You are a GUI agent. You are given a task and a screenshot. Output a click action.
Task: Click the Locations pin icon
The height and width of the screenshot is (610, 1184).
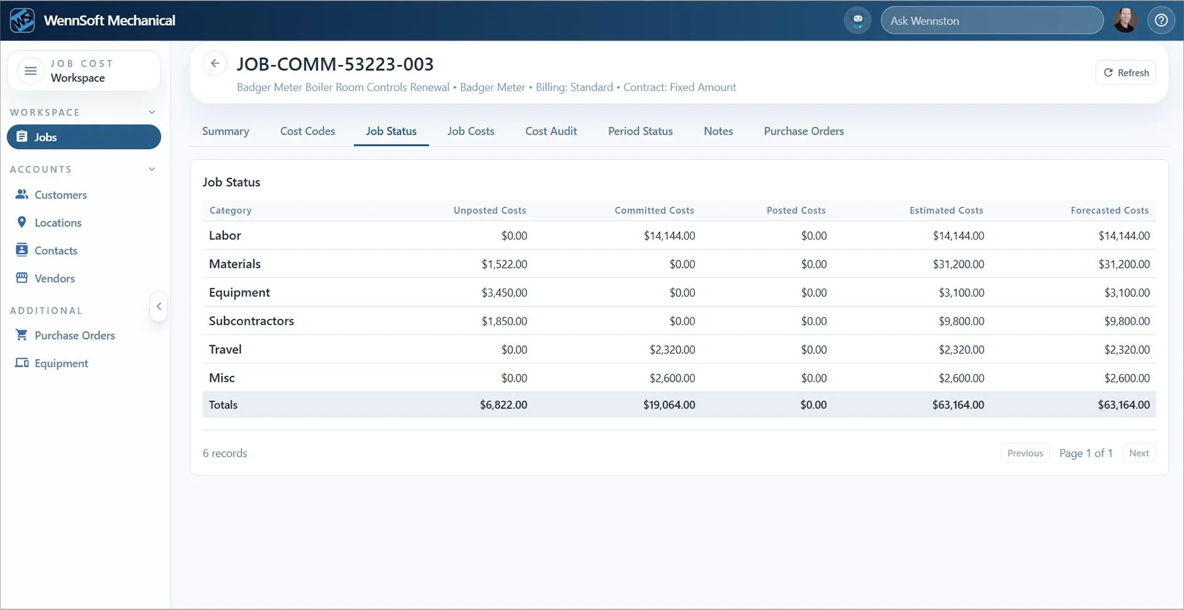pos(22,222)
